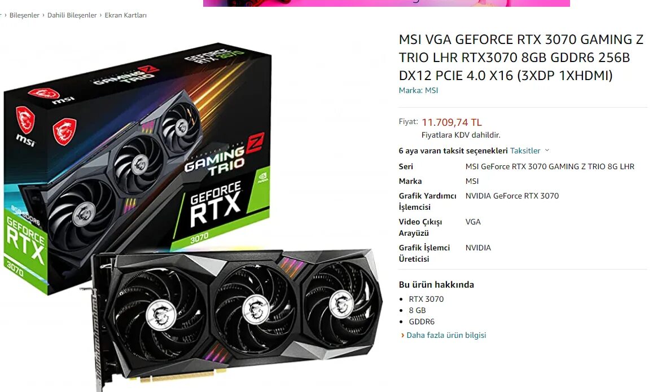Click the Seri value MSI GeForce RTX 3070 text
This screenshot has height=392, width=653.
[x=550, y=166]
